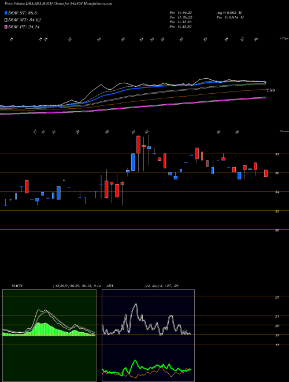The image size is (289, 382).
Task: Select the 'DOW PT: 24.24' legend text
Action: tap(24, 27)
